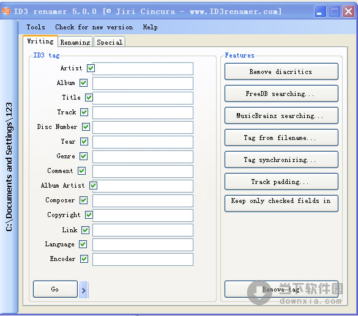The width and height of the screenshot is (358, 316).
Task: Click Tag from filename button
Action: tap(282, 138)
